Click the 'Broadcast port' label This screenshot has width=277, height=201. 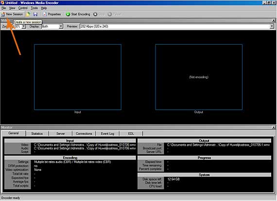[x=152, y=148]
